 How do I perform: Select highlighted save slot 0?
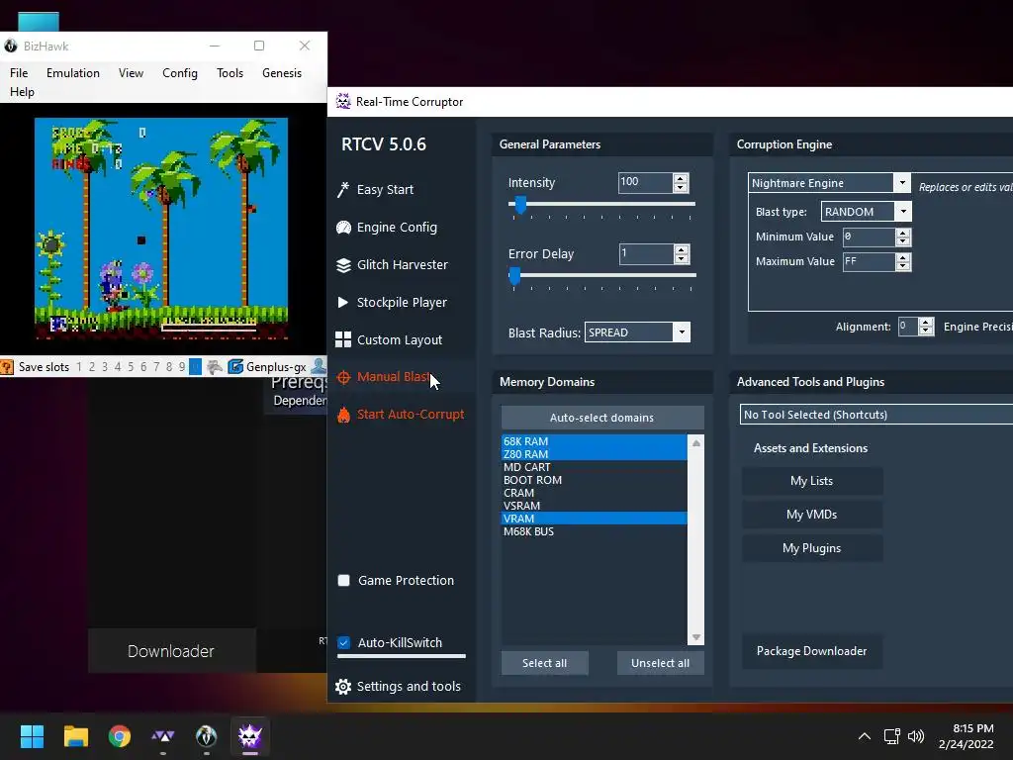coord(195,367)
